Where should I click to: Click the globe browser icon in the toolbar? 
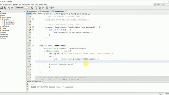(32, 8)
